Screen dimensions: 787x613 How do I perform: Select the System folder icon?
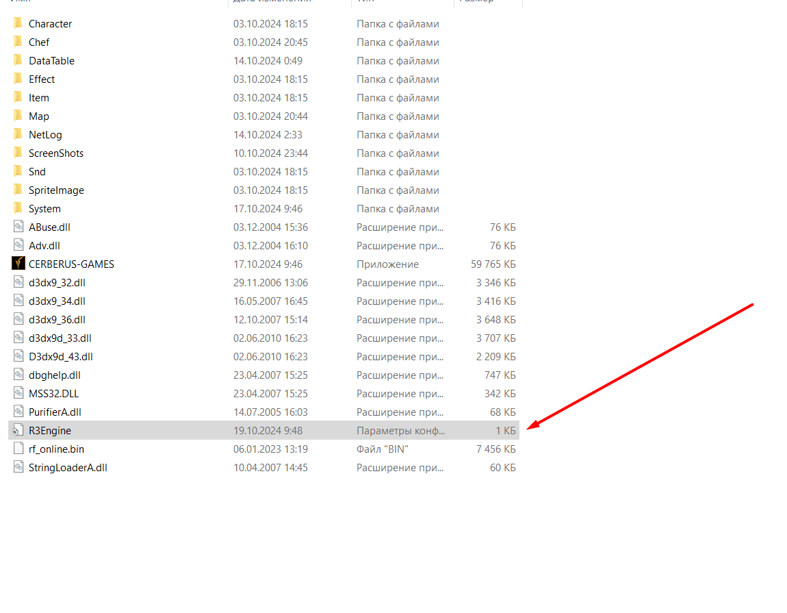click(x=18, y=208)
